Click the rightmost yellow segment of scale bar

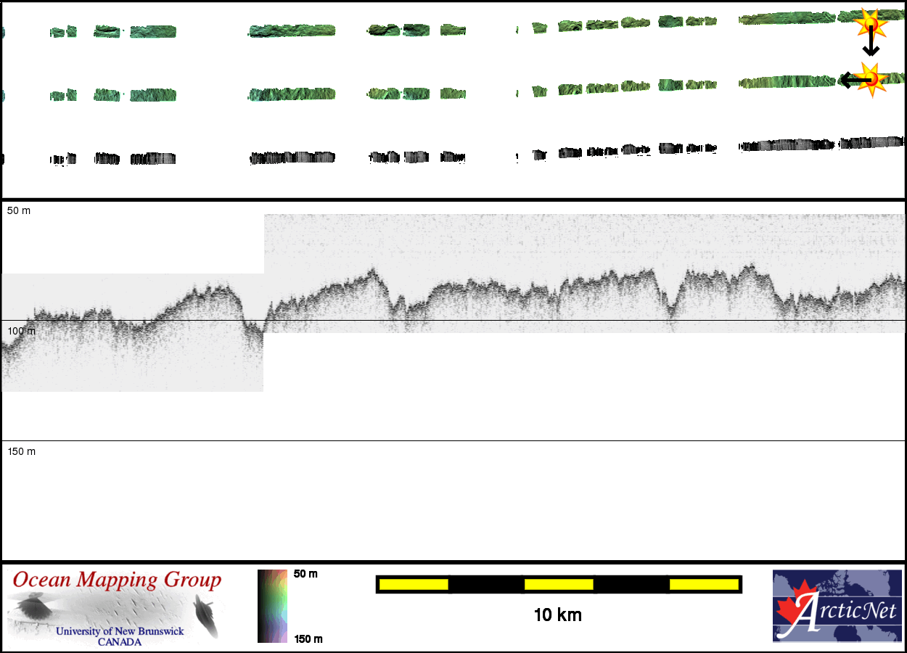704,584
